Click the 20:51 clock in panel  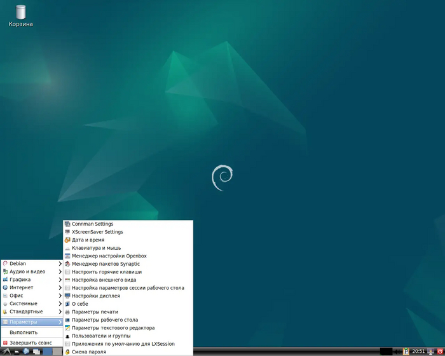(418, 352)
